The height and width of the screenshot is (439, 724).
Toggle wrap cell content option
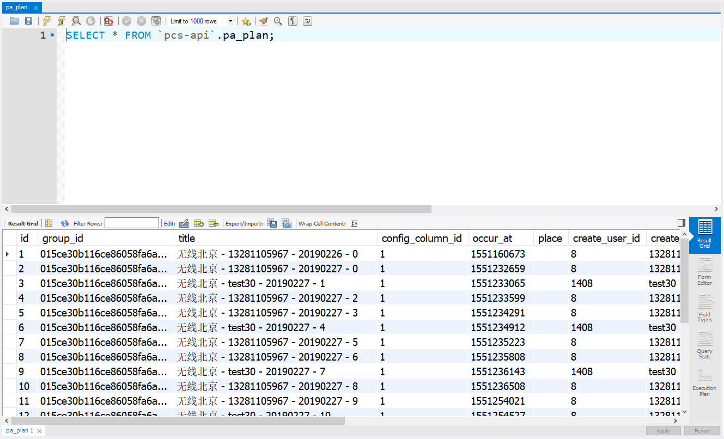click(x=354, y=223)
